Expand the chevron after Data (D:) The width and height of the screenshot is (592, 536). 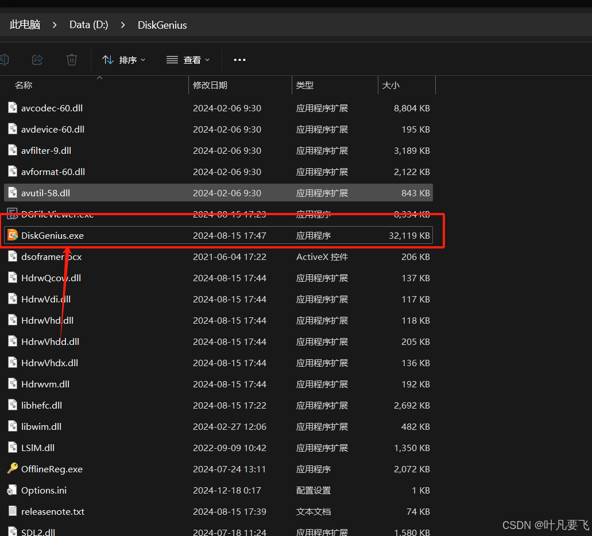(123, 25)
